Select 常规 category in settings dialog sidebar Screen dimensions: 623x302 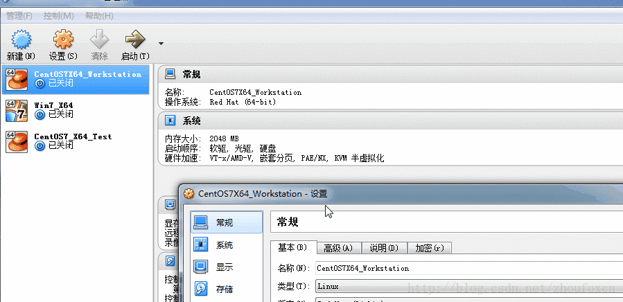[x=227, y=222]
